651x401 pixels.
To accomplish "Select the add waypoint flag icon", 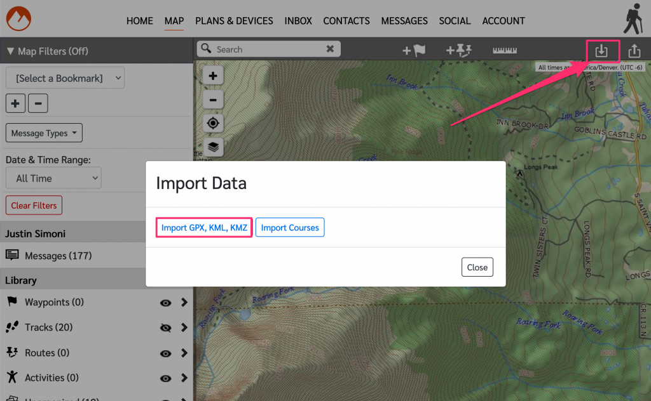I will [x=414, y=51].
